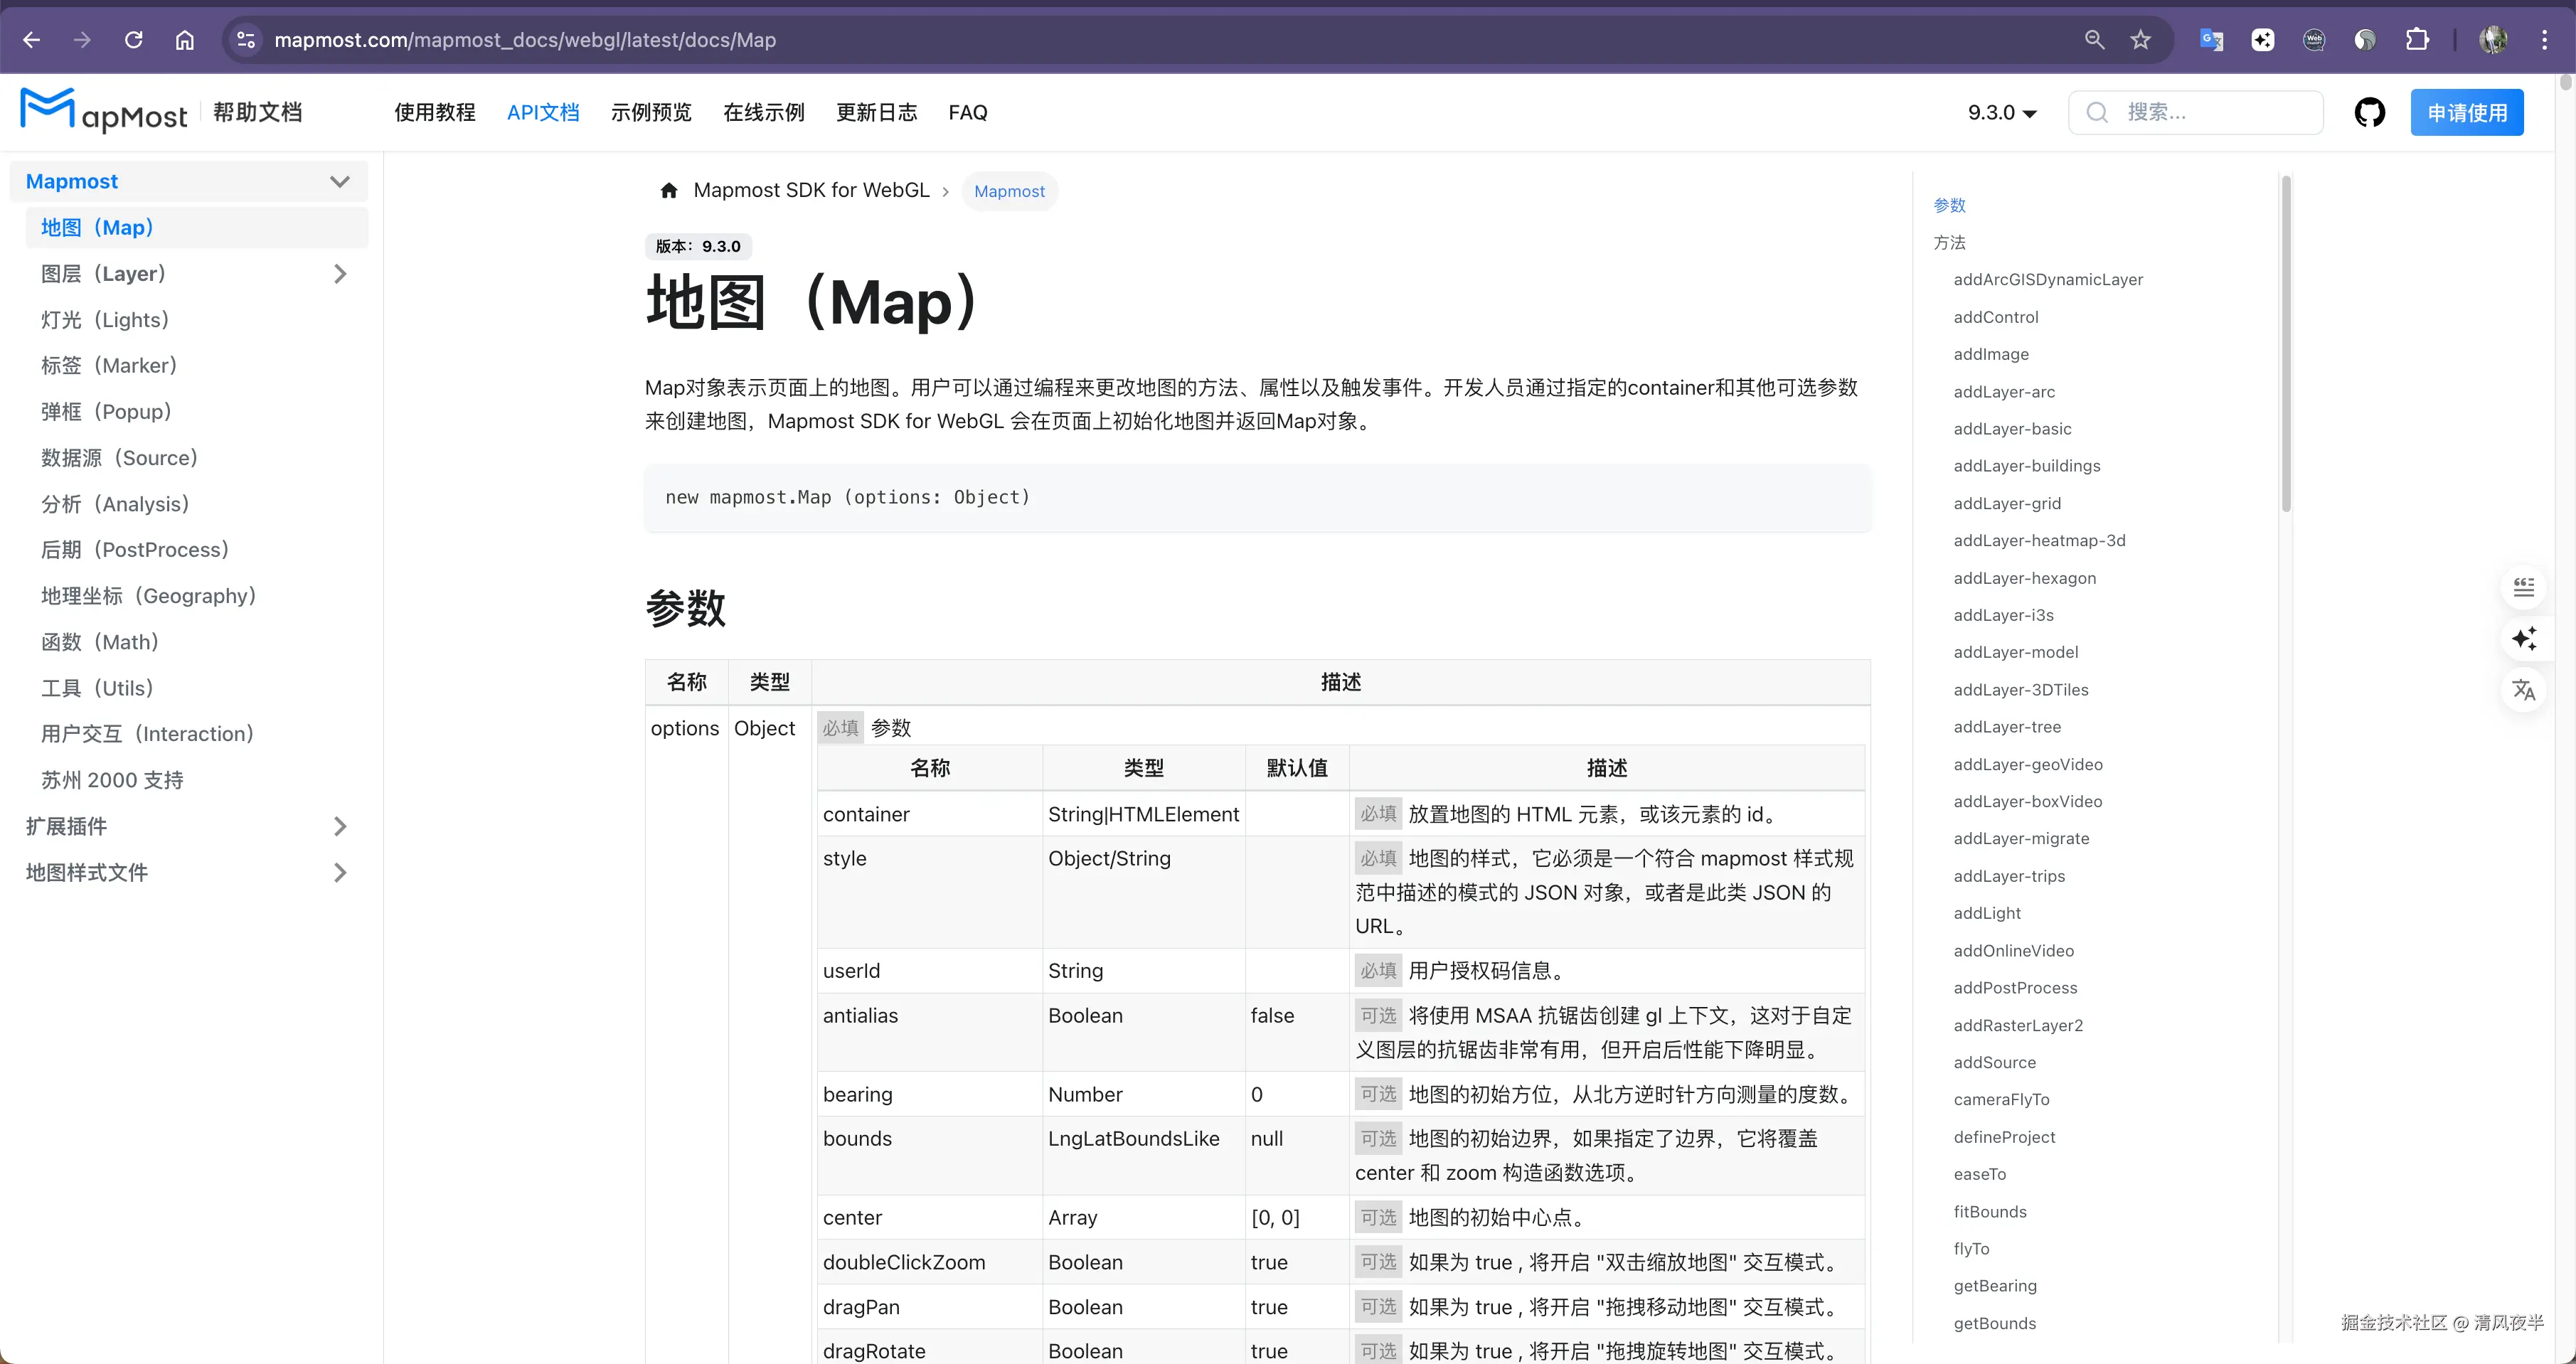Reload the page
This screenshot has width=2576, height=1364.
(x=133, y=40)
